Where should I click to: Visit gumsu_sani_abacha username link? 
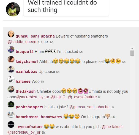35,36
